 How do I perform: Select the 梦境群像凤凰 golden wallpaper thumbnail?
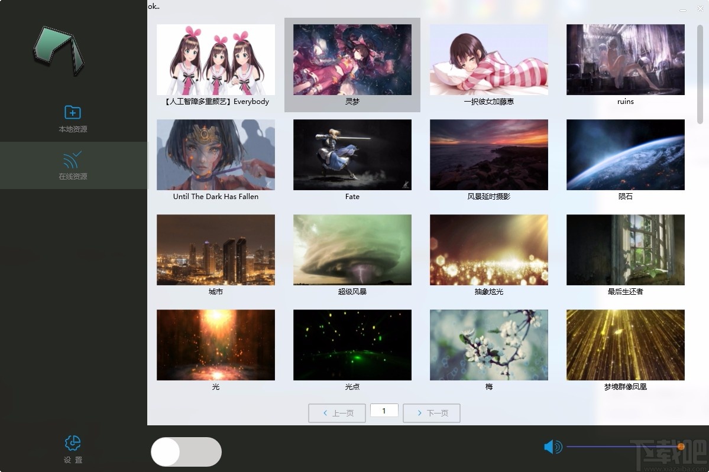pyautogui.click(x=626, y=344)
